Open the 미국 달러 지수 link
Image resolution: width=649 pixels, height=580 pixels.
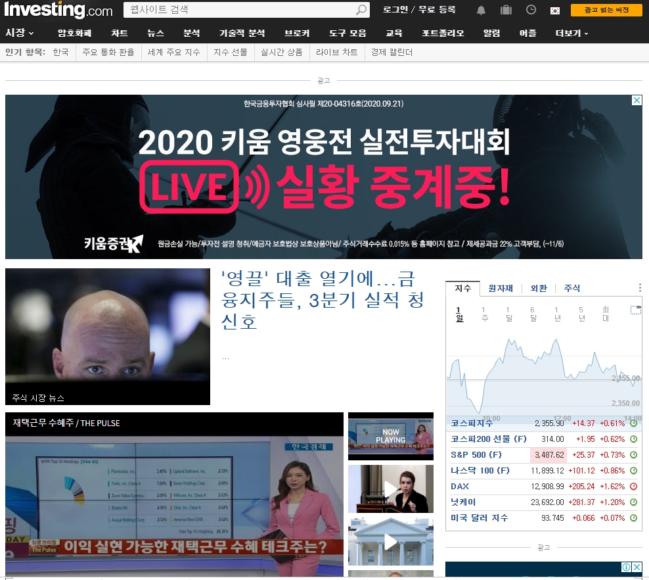[x=480, y=518]
